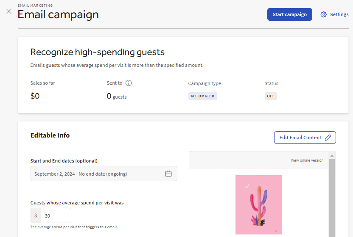This screenshot has width=353, height=237.
Task: Click the Recognize high-spending guests heading
Action: pyautogui.click(x=97, y=52)
